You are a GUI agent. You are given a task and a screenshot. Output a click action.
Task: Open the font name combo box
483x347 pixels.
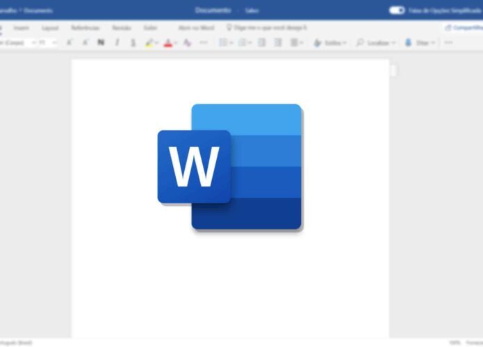[18, 42]
